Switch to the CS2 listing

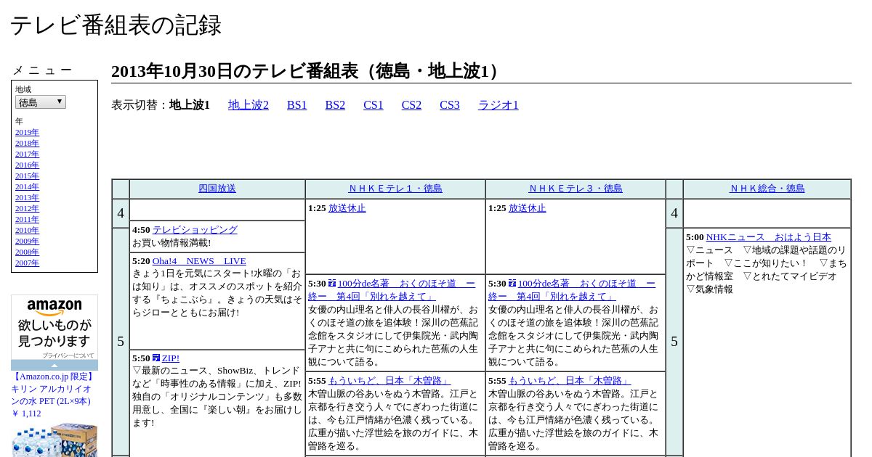(x=411, y=105)
